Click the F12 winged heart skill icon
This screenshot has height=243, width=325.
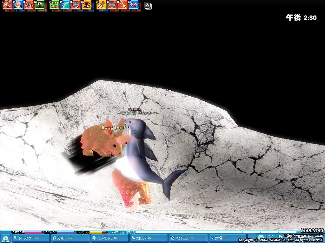[133, 4]
